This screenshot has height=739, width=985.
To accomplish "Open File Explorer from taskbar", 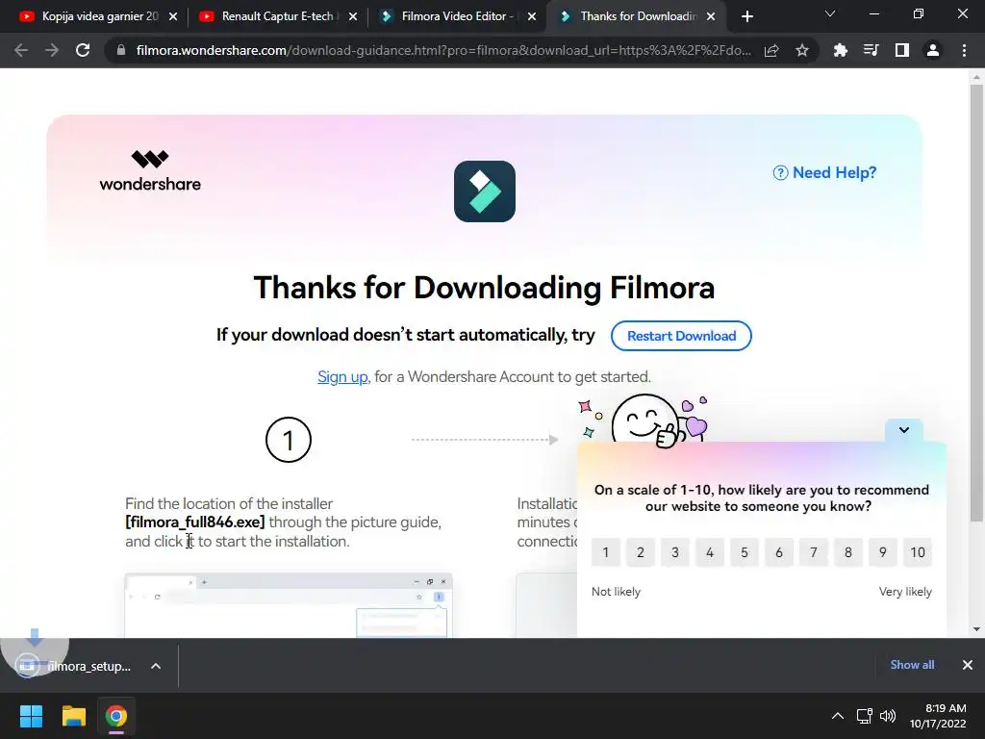I will [x=73, y=716].
